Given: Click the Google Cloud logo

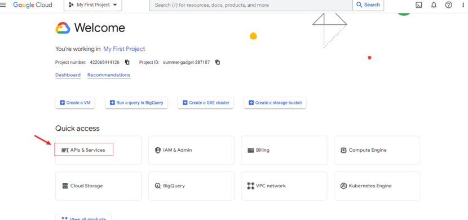Looking at the screenshot, I should pyautogui.click(x=33, y=5).
